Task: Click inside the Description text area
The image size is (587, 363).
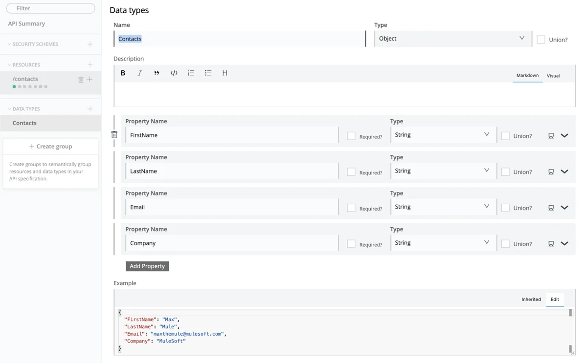Action: pyautogui.click(x=344, y=94)
